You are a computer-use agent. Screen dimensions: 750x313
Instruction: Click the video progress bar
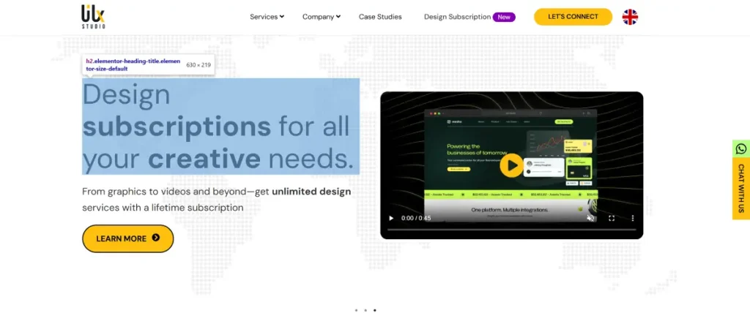[x=510, y=230]
